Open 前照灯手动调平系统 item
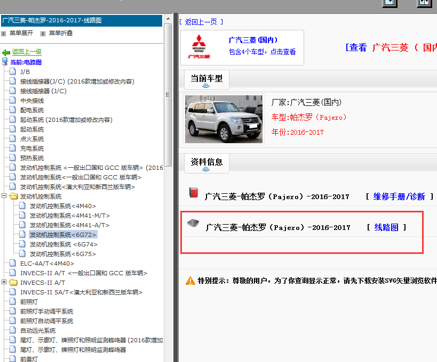437x362 pixels. pyautogui.click(x=46, y=311)
